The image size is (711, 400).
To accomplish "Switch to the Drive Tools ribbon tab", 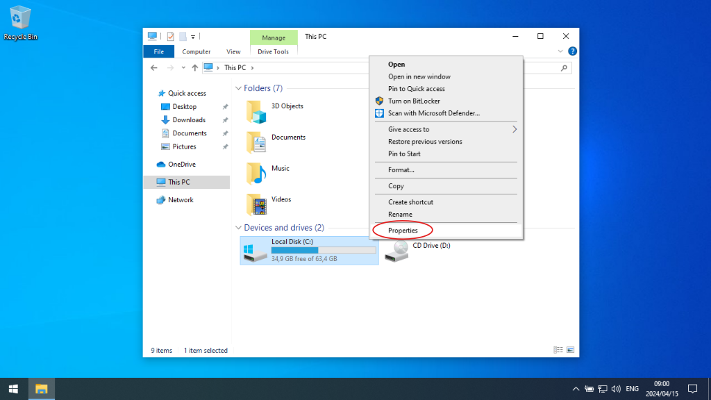I will [274, 51].
